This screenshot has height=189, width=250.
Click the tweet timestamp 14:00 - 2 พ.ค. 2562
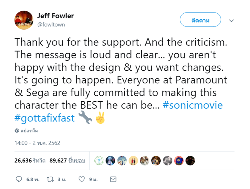pyautogui.click(x=37, y=143)
